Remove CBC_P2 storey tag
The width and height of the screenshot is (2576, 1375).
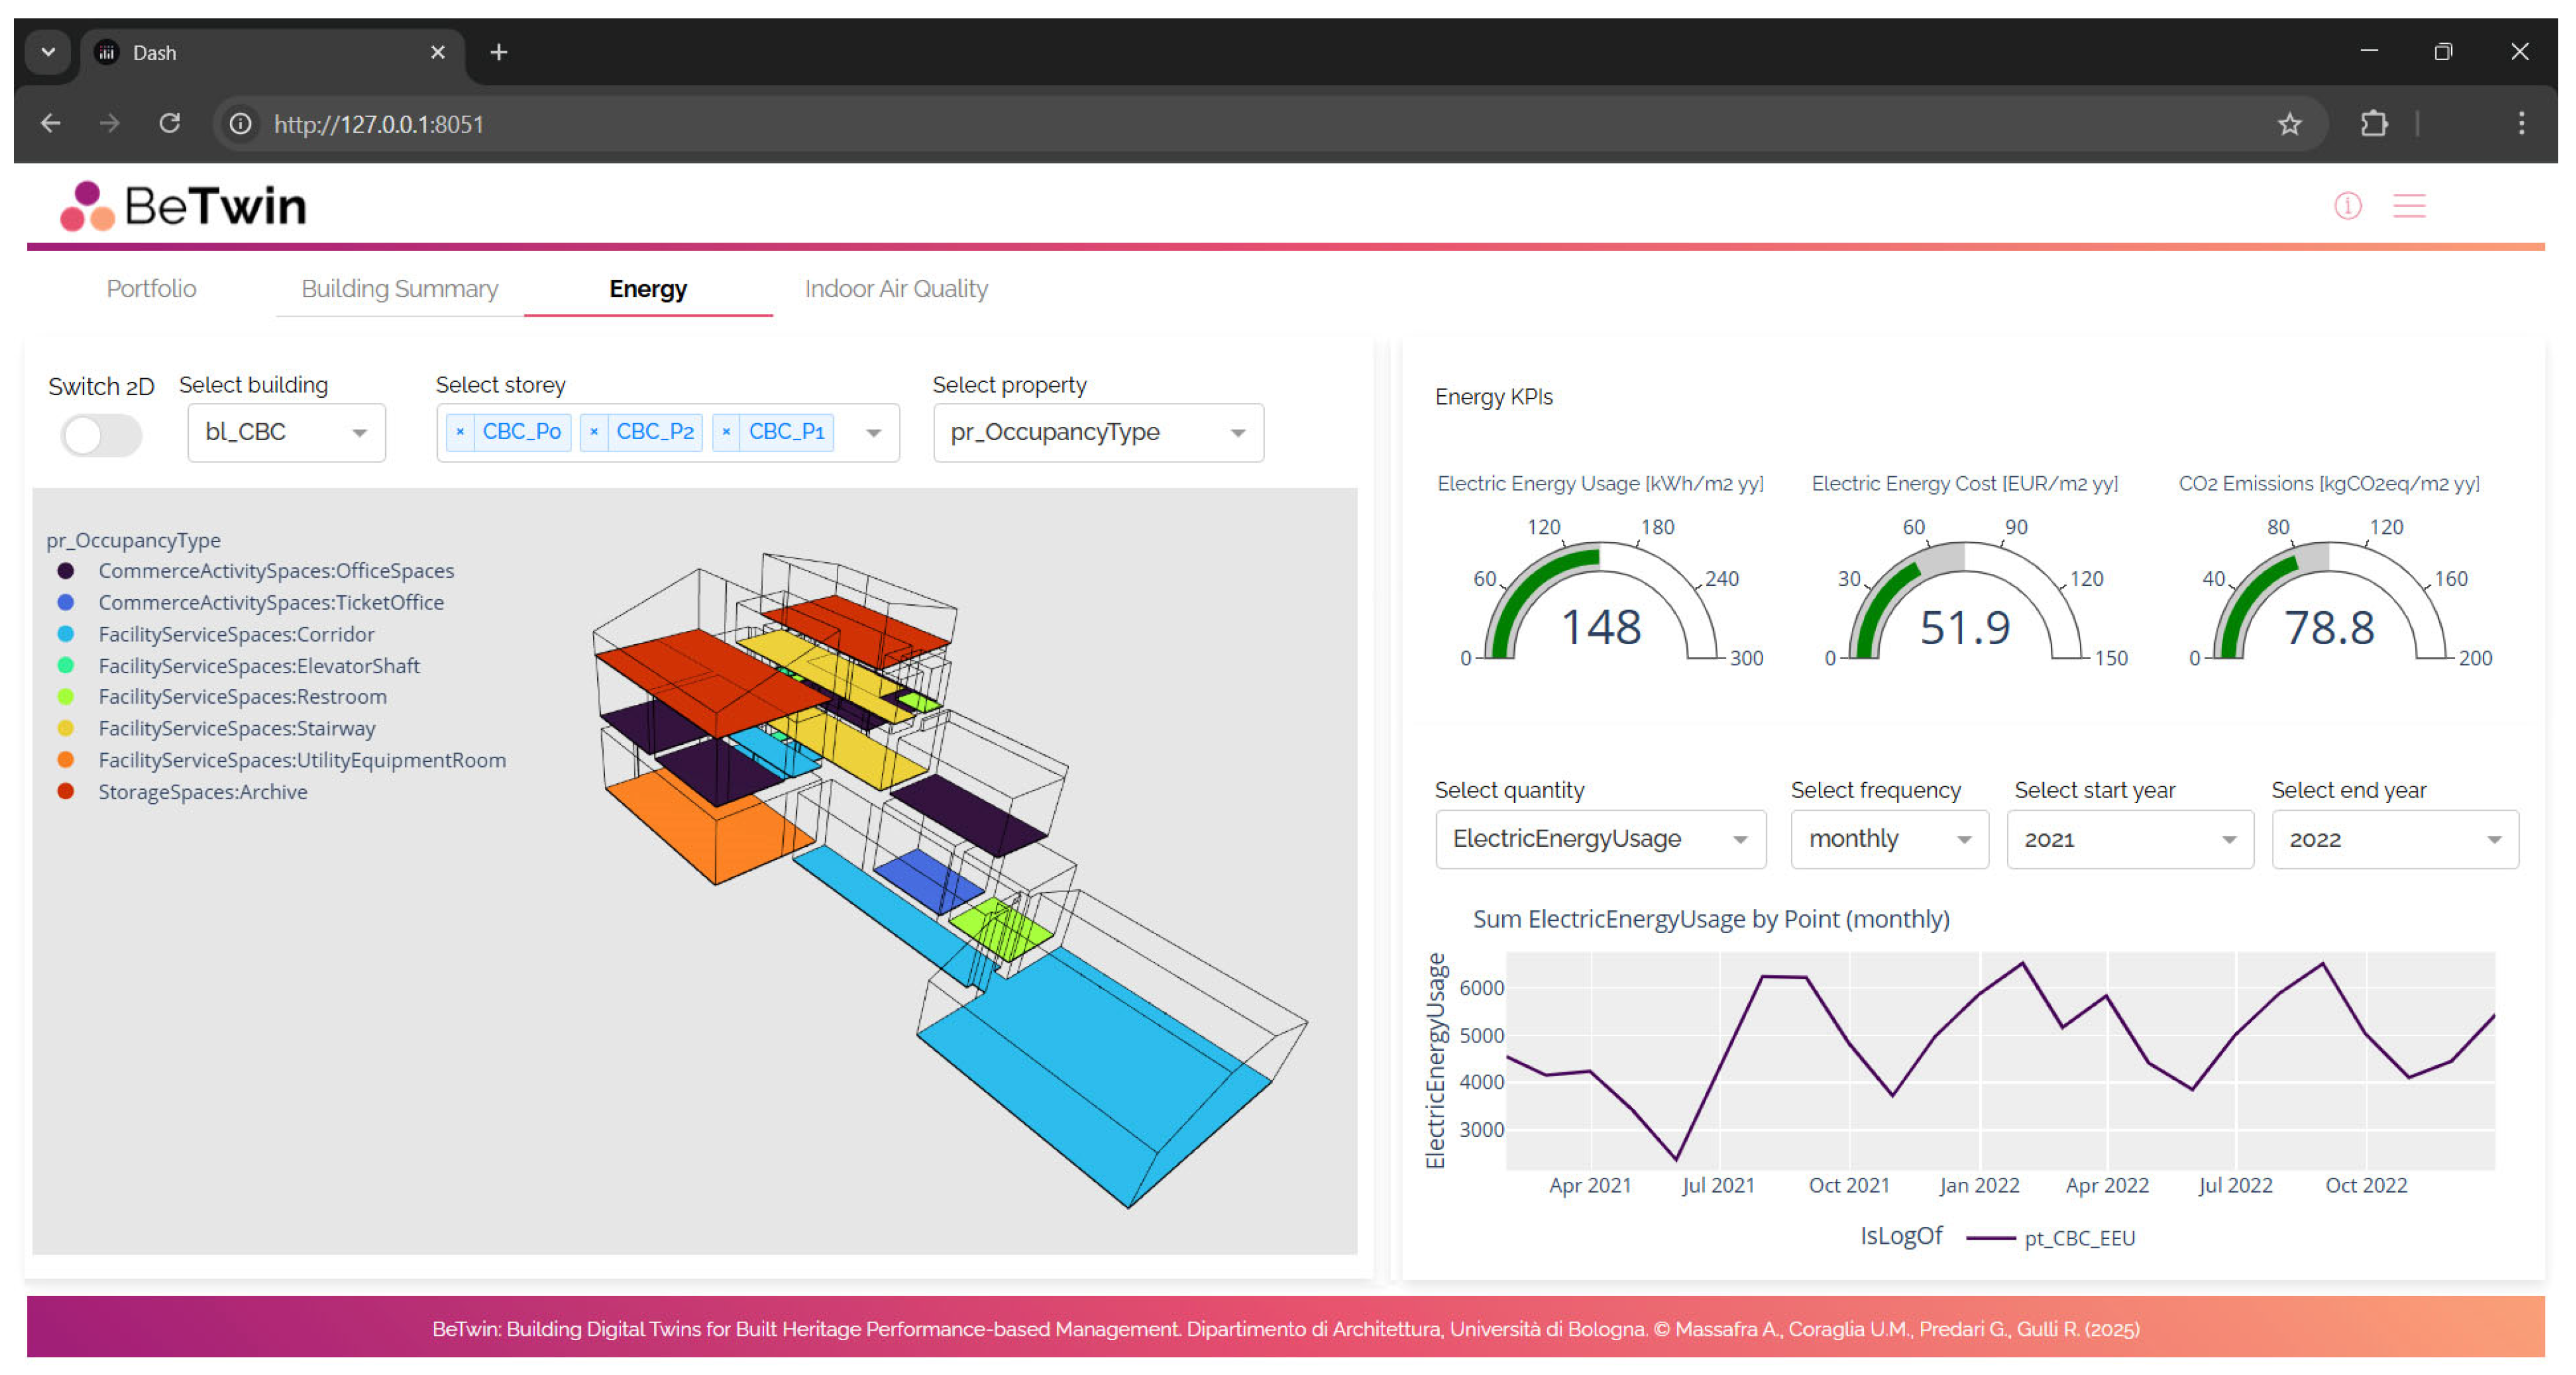point(594,432)
